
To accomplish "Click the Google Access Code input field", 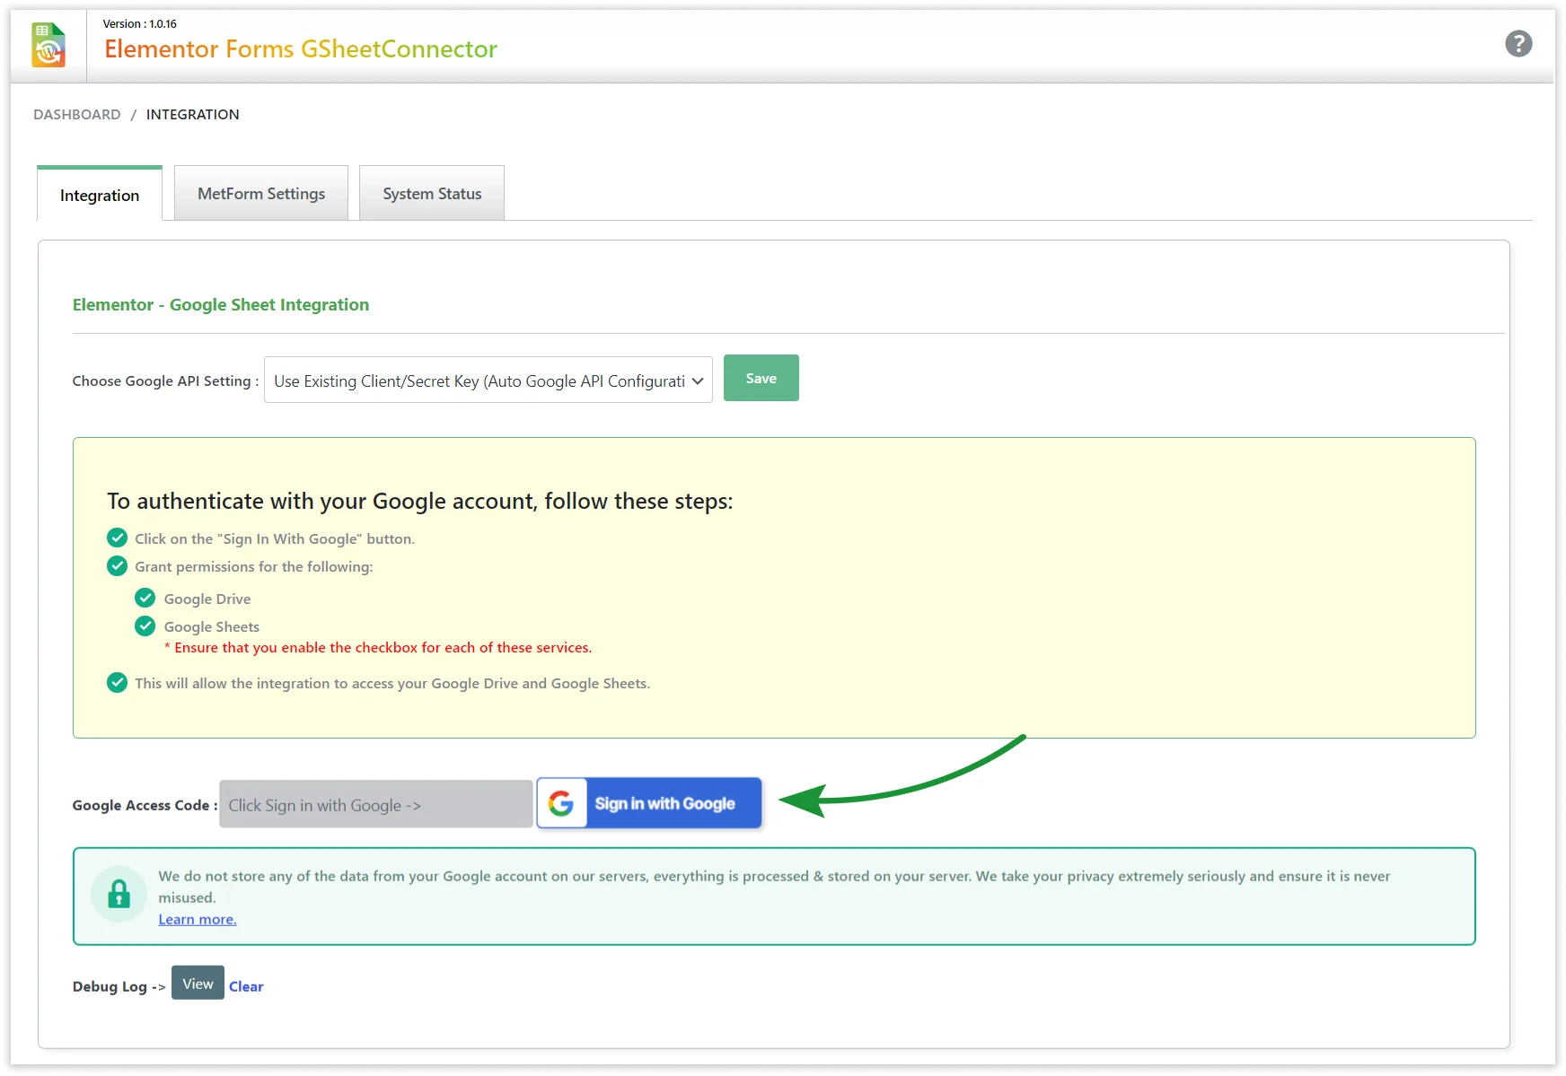I will [375, 805].
